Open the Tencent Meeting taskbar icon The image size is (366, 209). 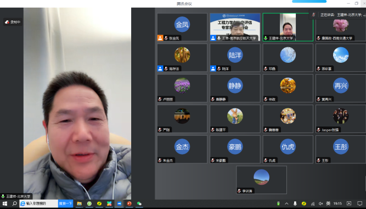point(119,204)
